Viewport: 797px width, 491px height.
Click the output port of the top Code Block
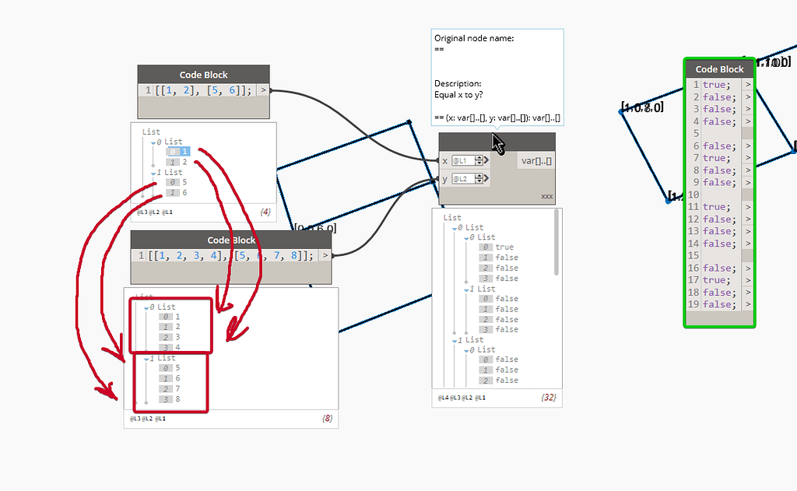(x=264, y=90)
